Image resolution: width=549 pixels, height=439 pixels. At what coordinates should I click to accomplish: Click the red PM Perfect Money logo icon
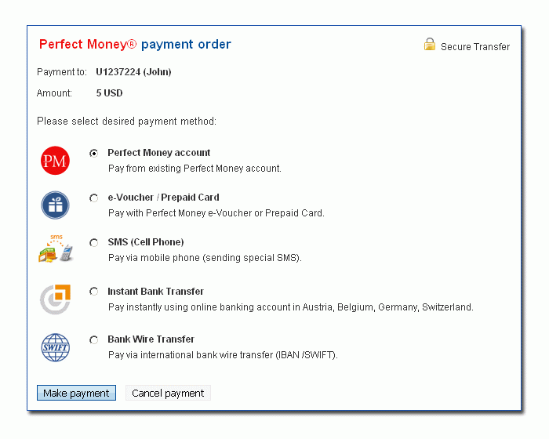pos(55,161)
